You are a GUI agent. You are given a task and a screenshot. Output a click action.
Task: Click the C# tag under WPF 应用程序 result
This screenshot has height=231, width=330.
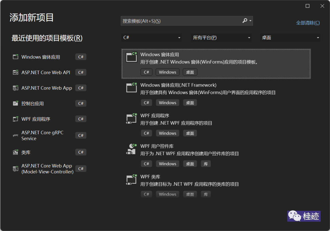[x=146, y=133]
